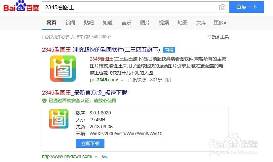Image resolution: width=273 pixels, height=162 pixels.
Task: Click file size 19.4MB text
Action: click(x=97, y=120)
